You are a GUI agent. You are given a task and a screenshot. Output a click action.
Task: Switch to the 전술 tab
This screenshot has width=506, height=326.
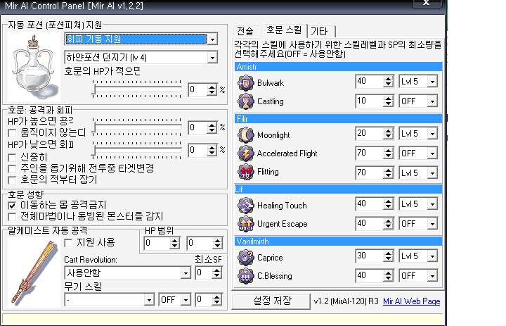coord(245,31)
